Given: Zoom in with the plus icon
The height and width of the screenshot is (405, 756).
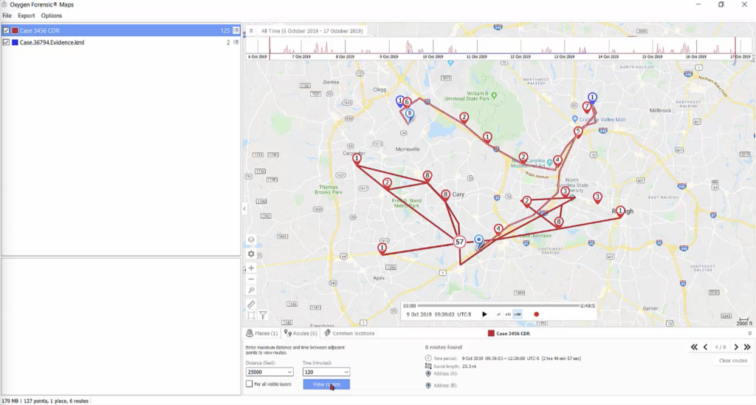Looking at the screenshot, I should pos(251,268).
